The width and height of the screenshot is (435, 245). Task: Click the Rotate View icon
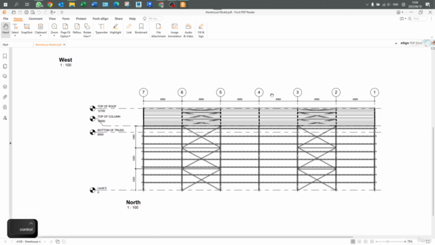click(87, 27)
